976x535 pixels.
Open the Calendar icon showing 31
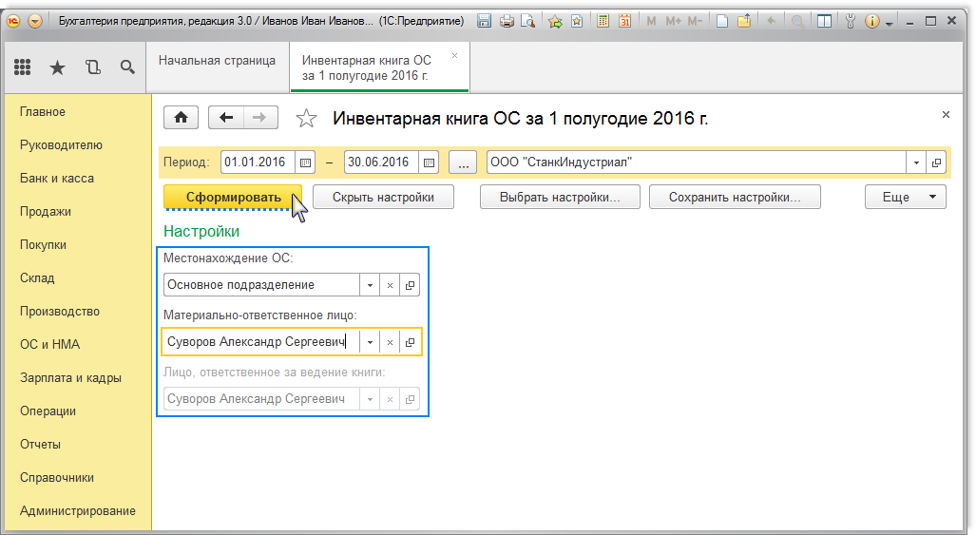point(624,21)
